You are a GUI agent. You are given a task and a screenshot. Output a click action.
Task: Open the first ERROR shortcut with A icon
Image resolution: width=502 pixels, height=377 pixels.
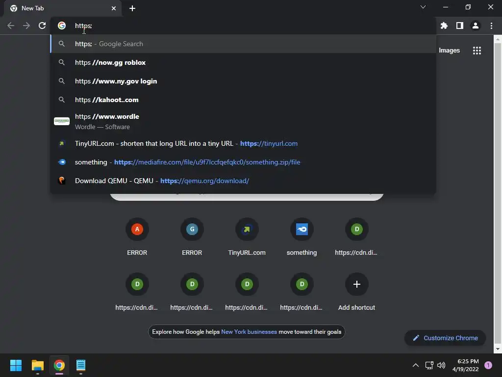(x=137, y=237)
